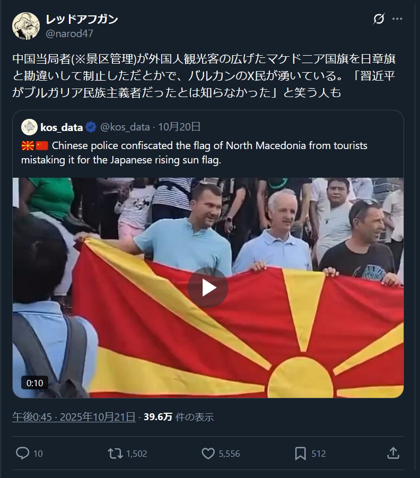Image resolution: width=420 pixels, height=478 pixels.
Task: Like the post with the heart icon
Action: [208, 453]
